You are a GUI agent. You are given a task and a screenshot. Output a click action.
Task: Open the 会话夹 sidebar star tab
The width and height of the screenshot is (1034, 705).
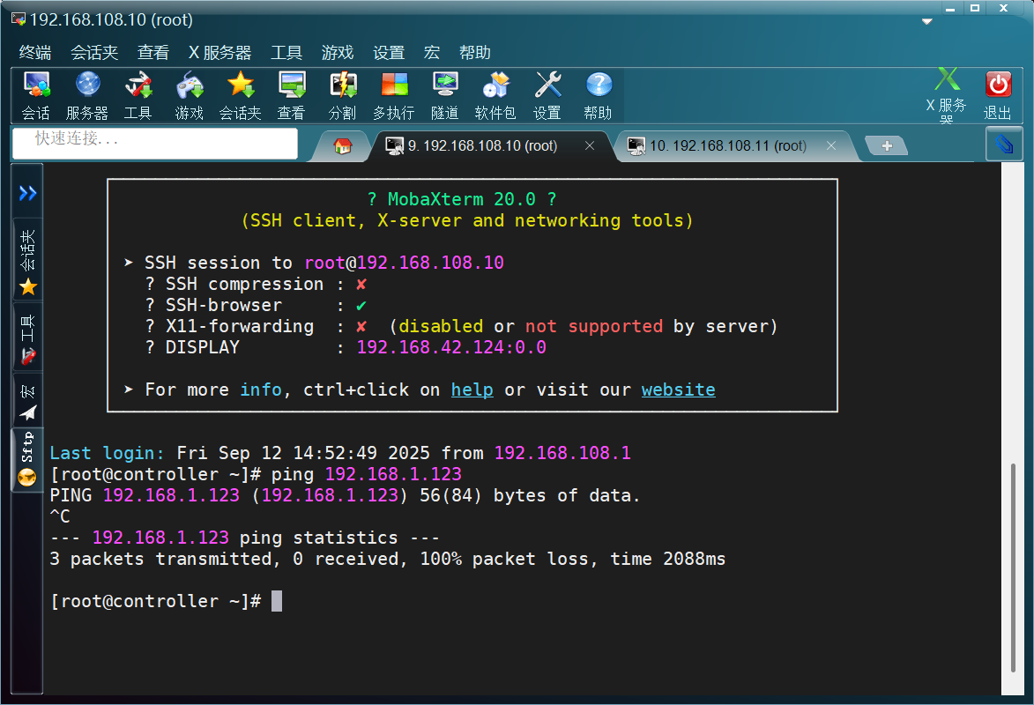coord(27,262)
